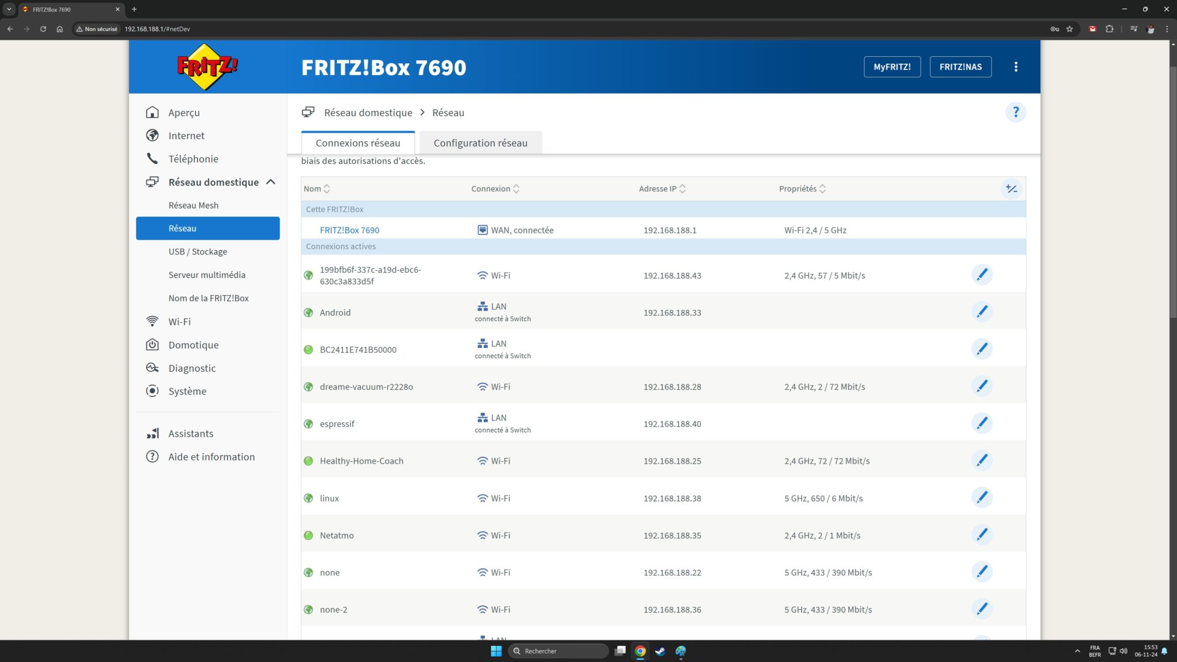Edit the none-2 device entry
This screenshot has width=1177, height=662.
click(982, 609)
